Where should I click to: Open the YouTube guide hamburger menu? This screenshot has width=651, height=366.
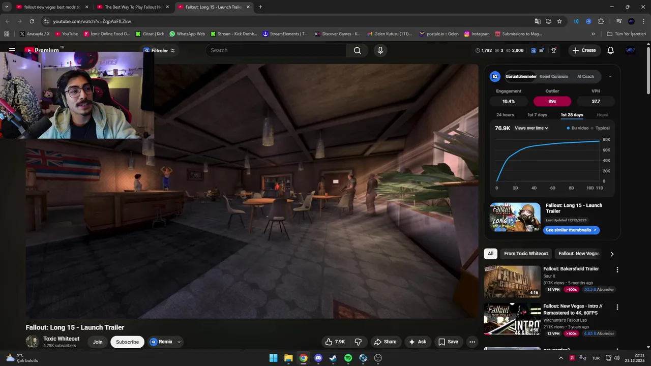tap(12, 50)
